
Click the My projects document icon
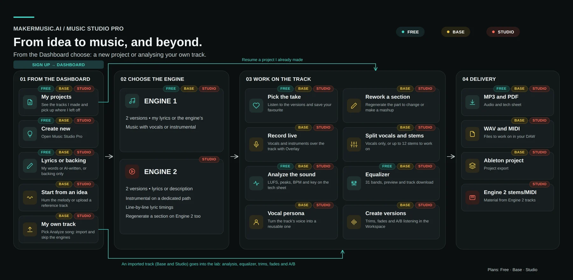(30, 102)
